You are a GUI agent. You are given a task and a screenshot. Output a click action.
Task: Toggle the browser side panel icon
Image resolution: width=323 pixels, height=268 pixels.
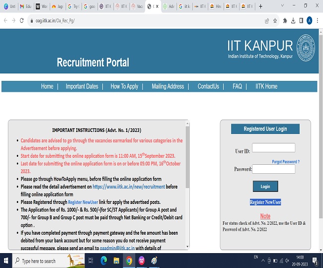pyautogui.click(x=301, y=20)
